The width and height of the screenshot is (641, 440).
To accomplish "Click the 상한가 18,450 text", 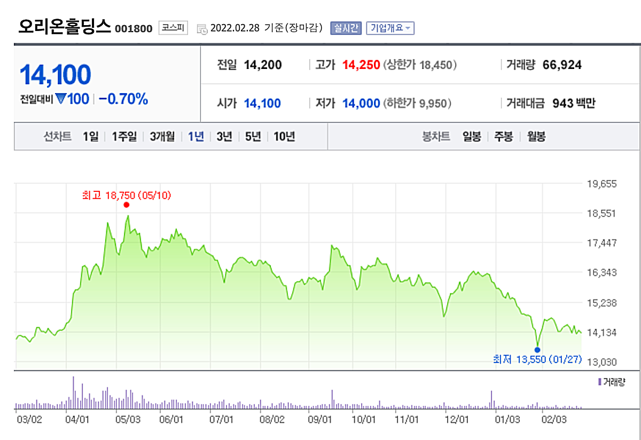I will [x=420, y=65].
